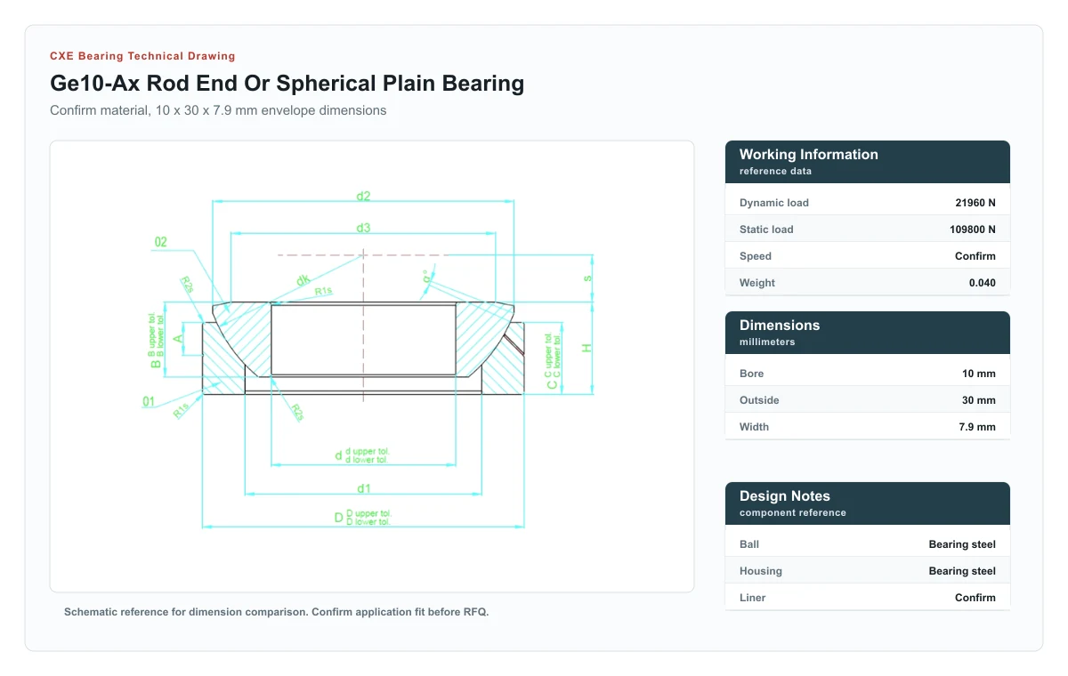
Task: Click the Ge10-Ax bearing page title
Action: [287, 84]
